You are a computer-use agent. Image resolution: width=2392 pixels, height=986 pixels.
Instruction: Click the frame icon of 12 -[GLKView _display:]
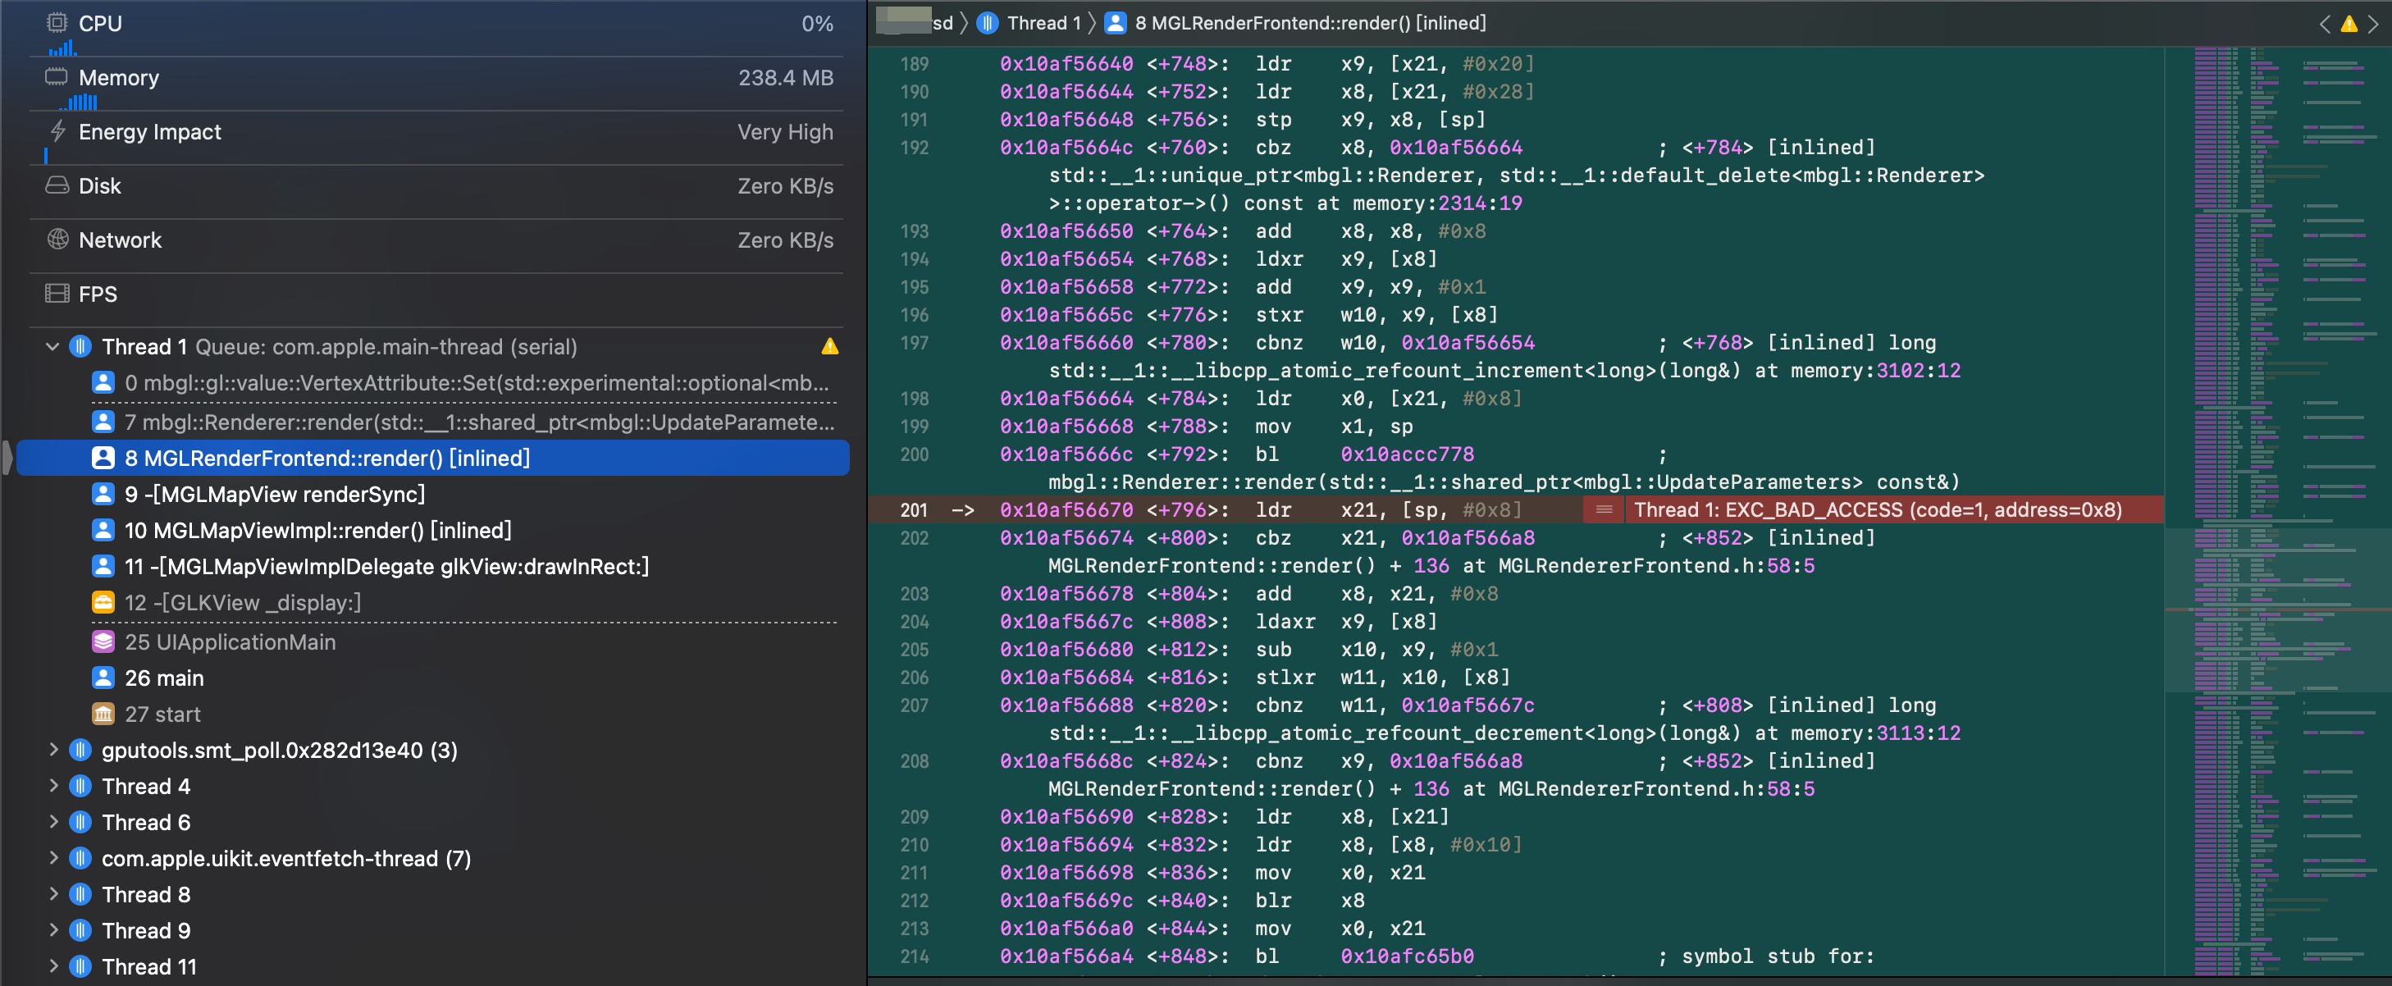click(103, 603)
